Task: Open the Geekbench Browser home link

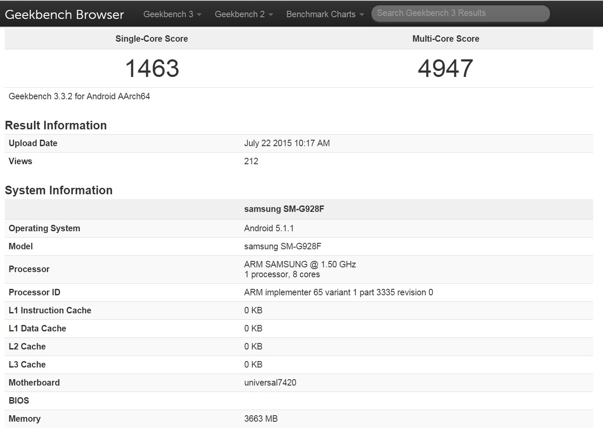Action: [x=64, y=14]
